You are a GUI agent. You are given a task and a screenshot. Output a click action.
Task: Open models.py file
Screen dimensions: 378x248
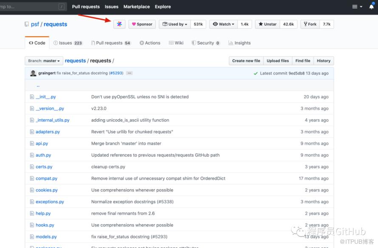coord(46,237)
